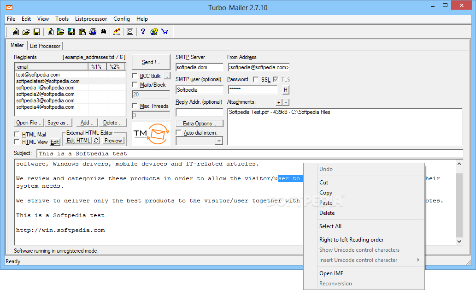
Task: Switch to the List Processor tab
Action: point(45,46)
